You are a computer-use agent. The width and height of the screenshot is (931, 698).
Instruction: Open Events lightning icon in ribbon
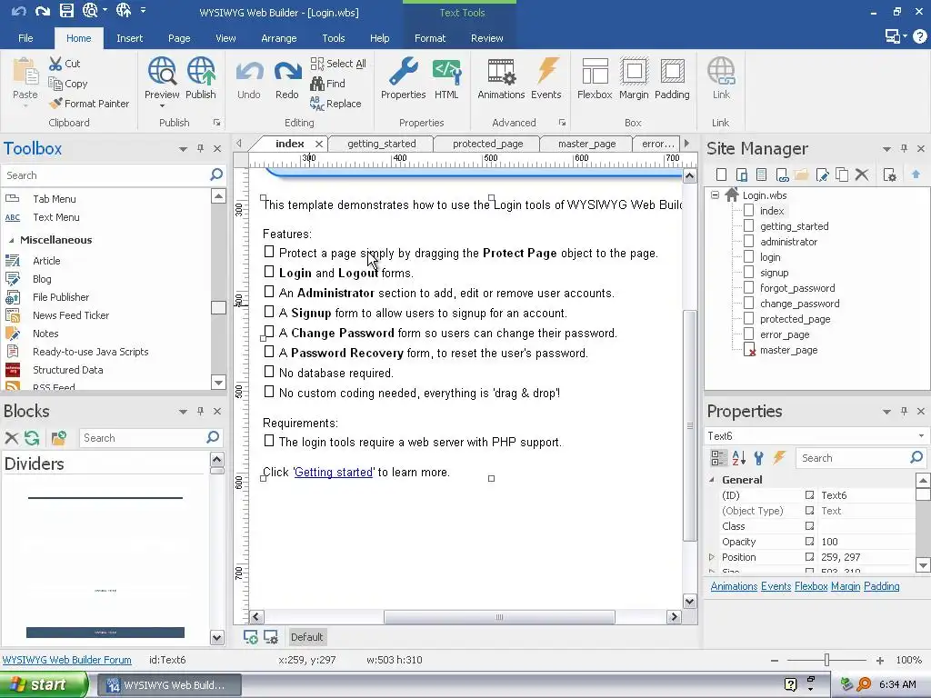(x=546, y=71)
